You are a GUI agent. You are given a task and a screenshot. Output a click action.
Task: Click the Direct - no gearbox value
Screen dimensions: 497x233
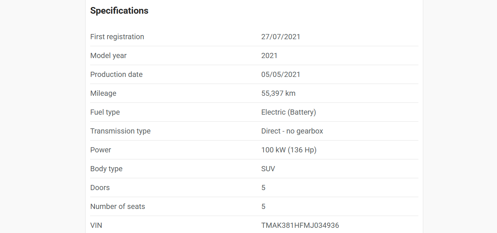click(292, 131)
